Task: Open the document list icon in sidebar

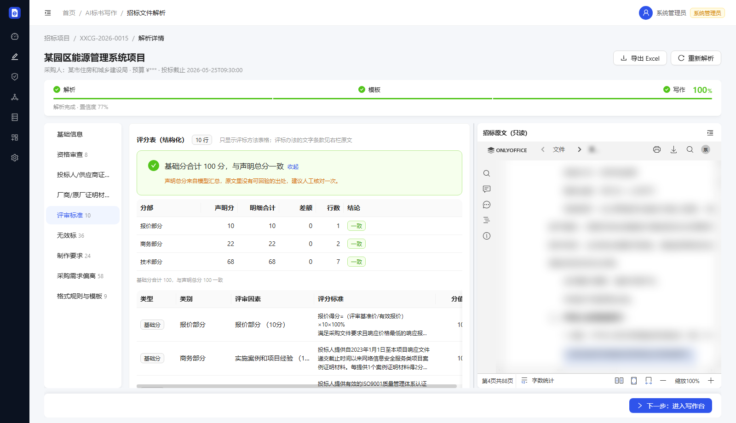Action: (15, 117)
